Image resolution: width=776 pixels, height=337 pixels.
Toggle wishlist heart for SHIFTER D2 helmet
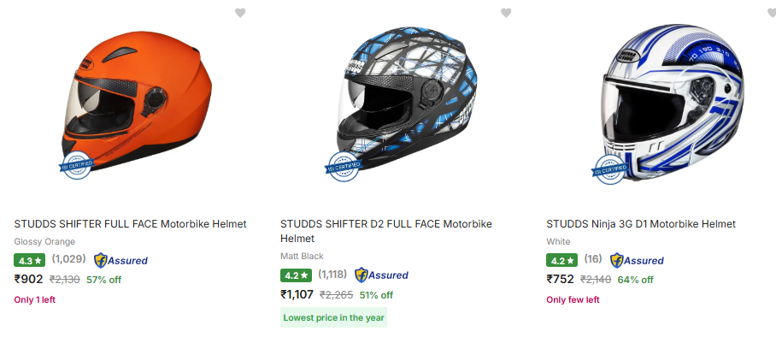pos(506,13)
